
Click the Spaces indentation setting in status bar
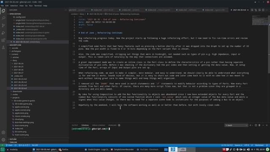pyautogui.click(x=238, y=145)
